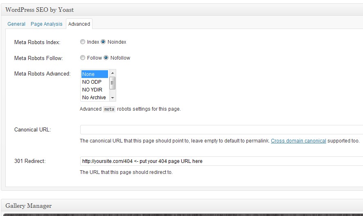Viewport: 363px width, 216px height.
Task: Click the robots listbox scrollbar thumb
Action: tap(113, 83)
